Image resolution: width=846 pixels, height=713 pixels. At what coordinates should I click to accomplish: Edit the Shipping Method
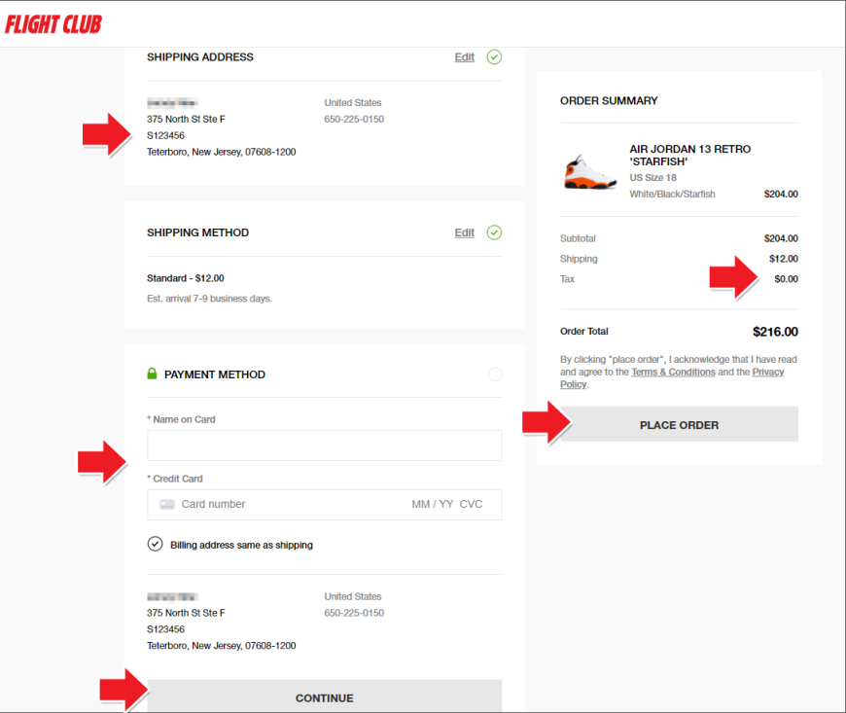pos(464,232)
